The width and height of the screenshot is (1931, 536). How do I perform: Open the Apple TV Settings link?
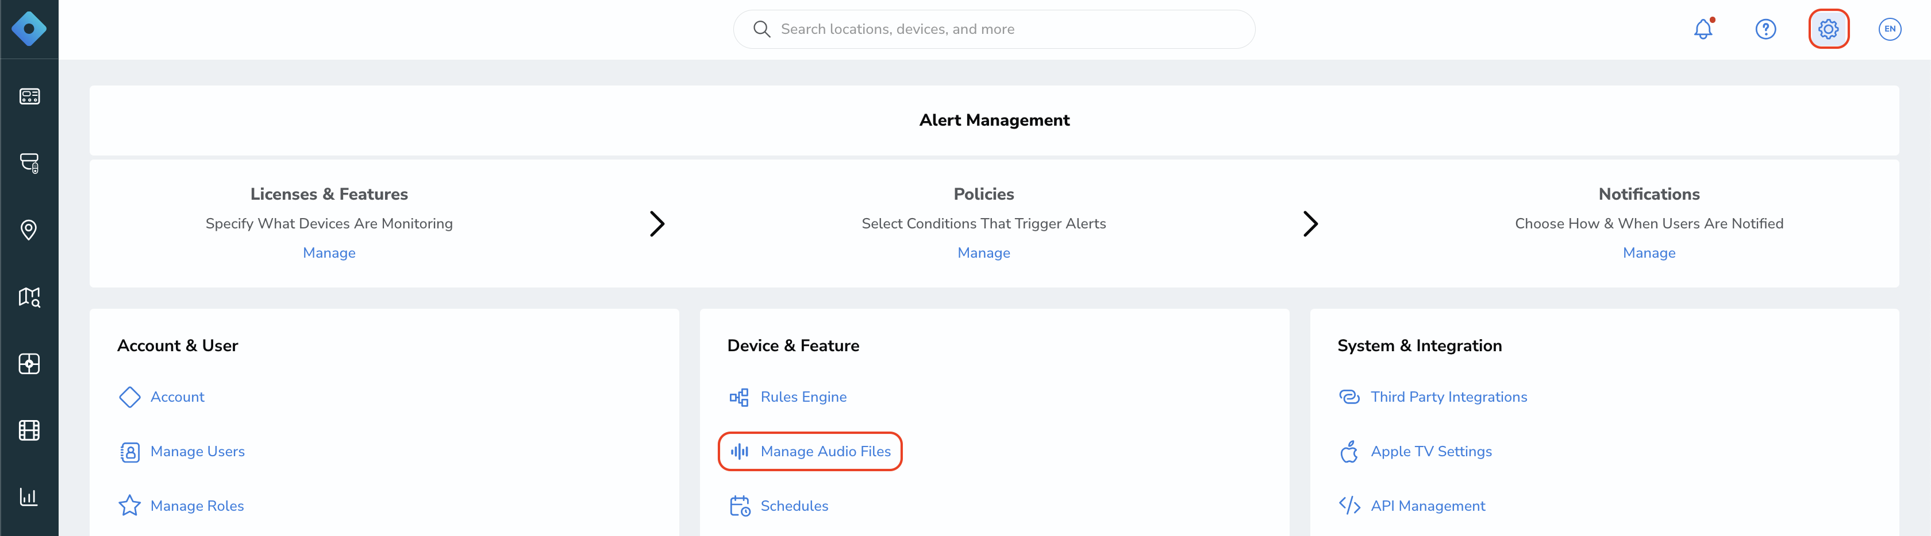(x=1431, y=452)
